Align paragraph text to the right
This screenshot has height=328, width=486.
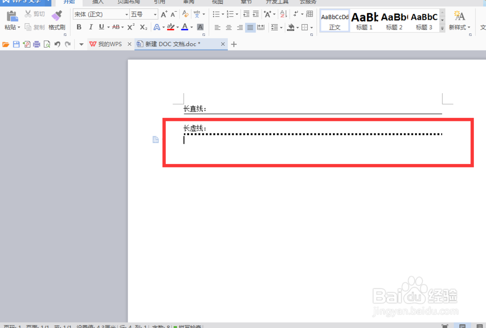click(240, 28)
